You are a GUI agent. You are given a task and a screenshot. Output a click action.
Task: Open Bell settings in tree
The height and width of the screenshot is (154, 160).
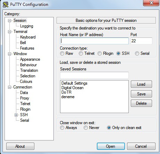23,43
